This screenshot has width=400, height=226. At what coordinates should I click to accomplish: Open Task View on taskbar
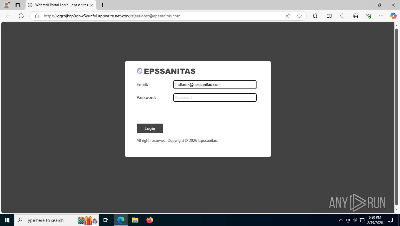click(106, 220)
